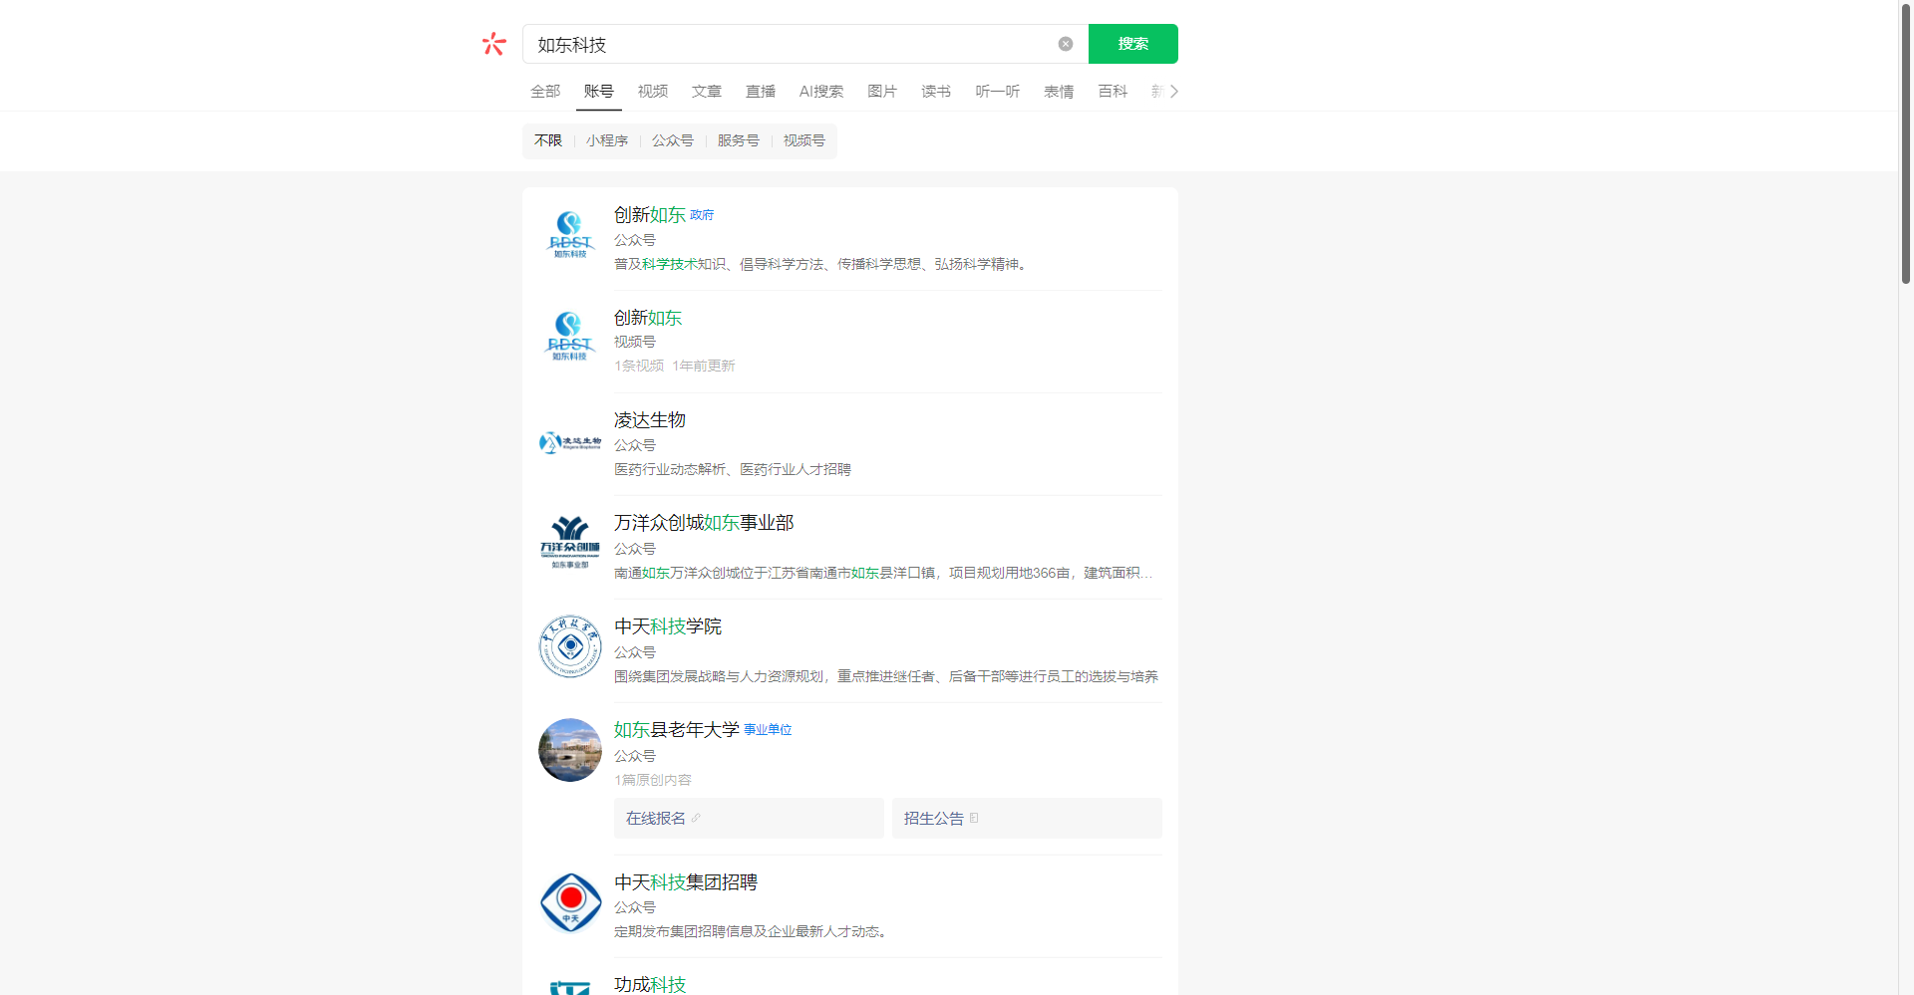This screenshot has height=995, width=1914.
Task: Open the 视频 tab
Action: tap(653, 91)
